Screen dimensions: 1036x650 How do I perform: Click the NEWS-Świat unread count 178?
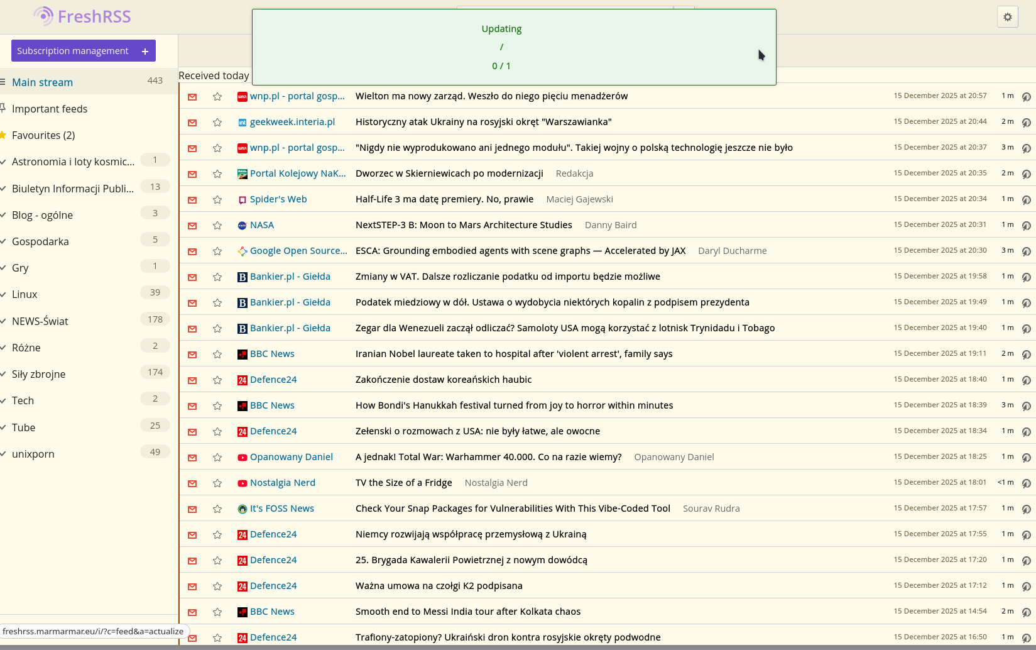(x=155, y=319)
